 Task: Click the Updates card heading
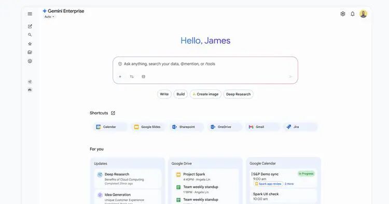pyautogui.click(x=101, y=164)
